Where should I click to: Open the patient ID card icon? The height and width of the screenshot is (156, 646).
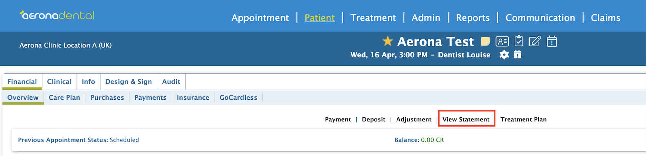pyautogui.click(x=502, y=42)
